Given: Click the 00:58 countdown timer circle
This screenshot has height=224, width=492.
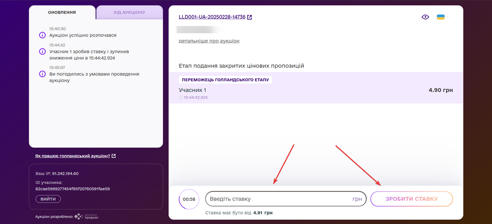Looking at the screenshot, I should [x=189, y=199].
